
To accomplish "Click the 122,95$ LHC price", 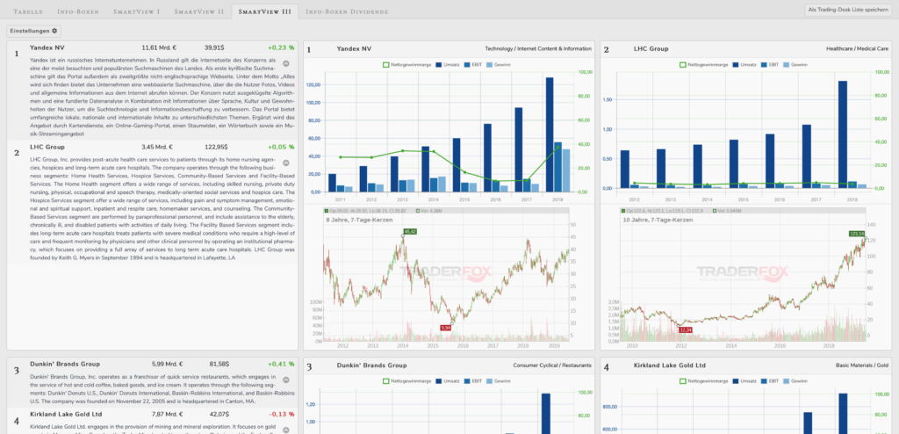I will [216, 147].
